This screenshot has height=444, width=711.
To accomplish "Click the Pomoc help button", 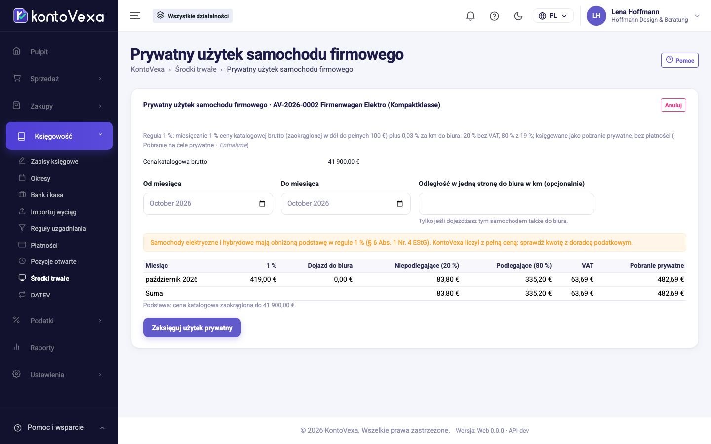I will (680, 60).
